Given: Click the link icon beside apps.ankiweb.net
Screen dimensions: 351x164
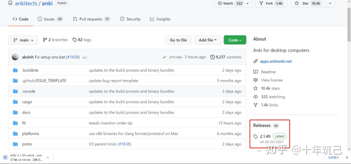Looking at the screenshot, I should tap(255, 61).
